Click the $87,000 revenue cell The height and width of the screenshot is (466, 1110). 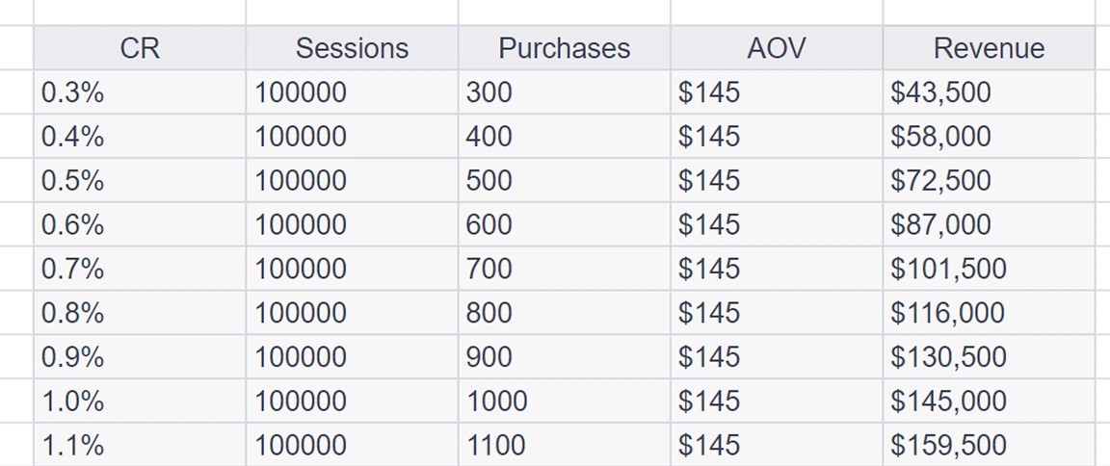click(989, 224)
